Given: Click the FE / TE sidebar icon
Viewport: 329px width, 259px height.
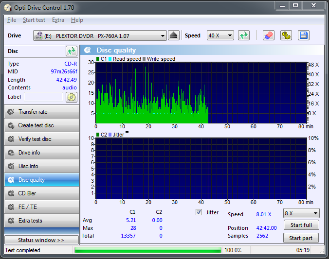Looking at the screenshot, I should 11,207.
